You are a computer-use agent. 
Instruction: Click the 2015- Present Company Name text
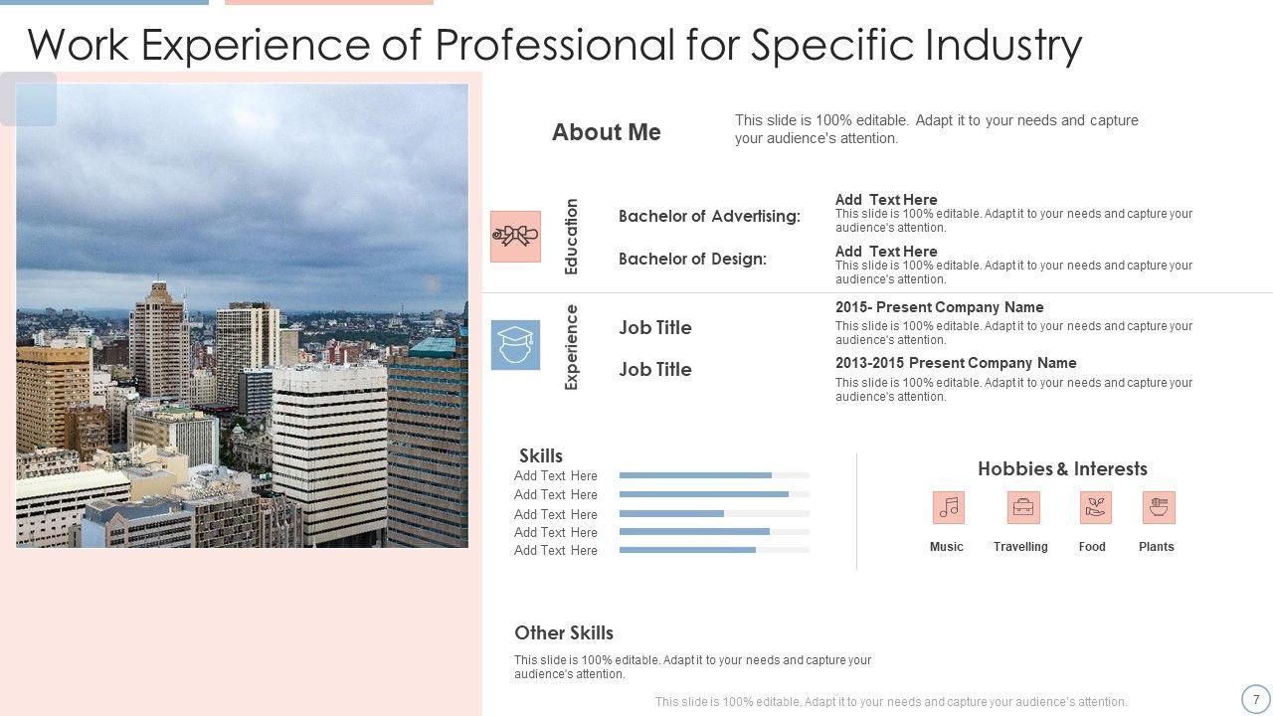click(939, 307)
